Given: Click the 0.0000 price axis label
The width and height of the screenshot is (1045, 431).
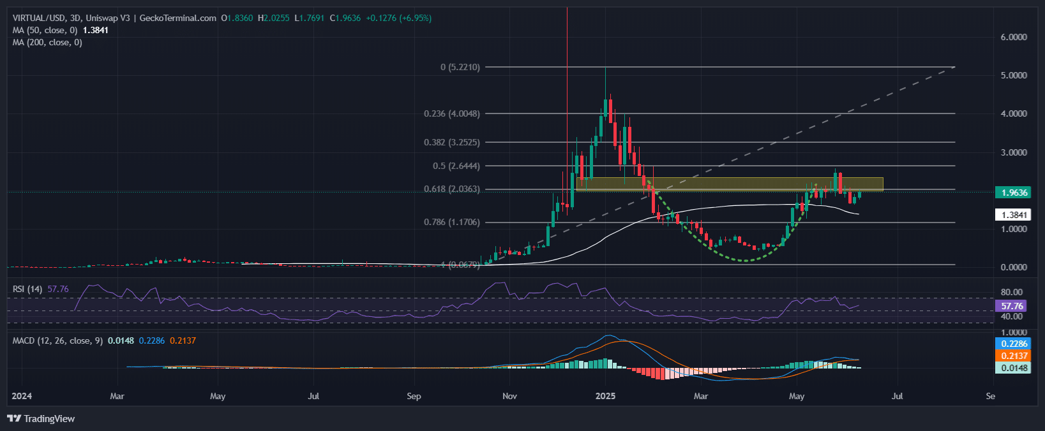Looking at the screenshot, I should 1014,267.
